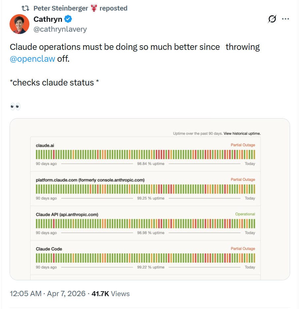Open the three-dot more options menu
The width and height of the screenshot is (301, 309).
pyautogui.click(x=285, y=19)
